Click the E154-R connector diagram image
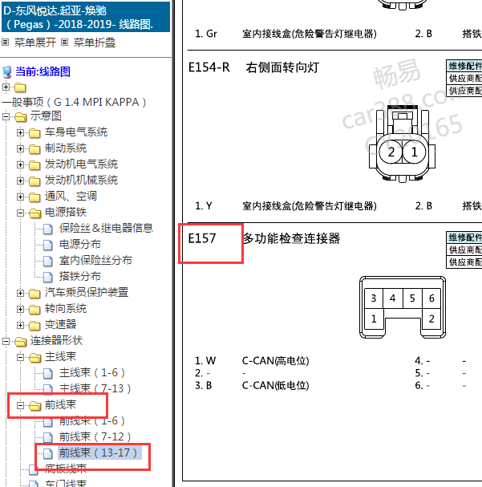Image resolution: width=482 pixels, height=487 pixels. point(403,144)
